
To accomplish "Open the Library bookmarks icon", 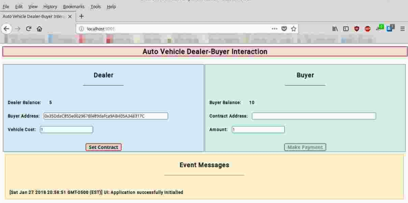I will (335, 29).
